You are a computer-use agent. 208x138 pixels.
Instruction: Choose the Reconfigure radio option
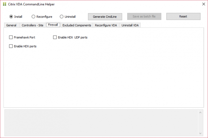[33, 16]
